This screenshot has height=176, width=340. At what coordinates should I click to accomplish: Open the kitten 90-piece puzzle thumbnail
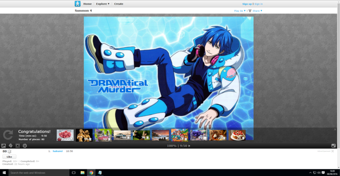[103, 135]
